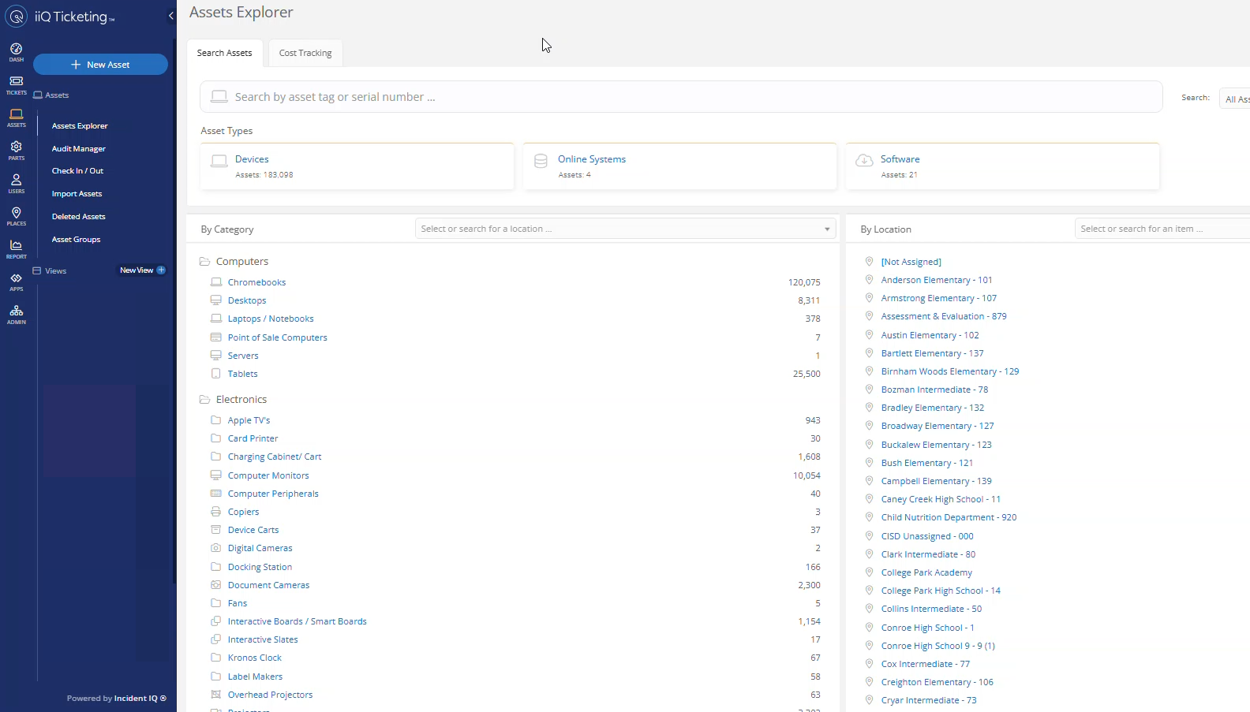This screenshot has height=712, width=1250.
Task: Open the Tickets sidebar icon
Action: pyautogui.click(x=16, y=85)
